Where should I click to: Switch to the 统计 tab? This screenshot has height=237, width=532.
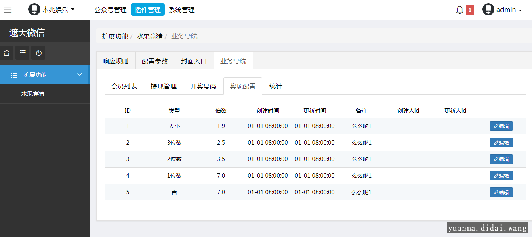[x=276, y=86]
